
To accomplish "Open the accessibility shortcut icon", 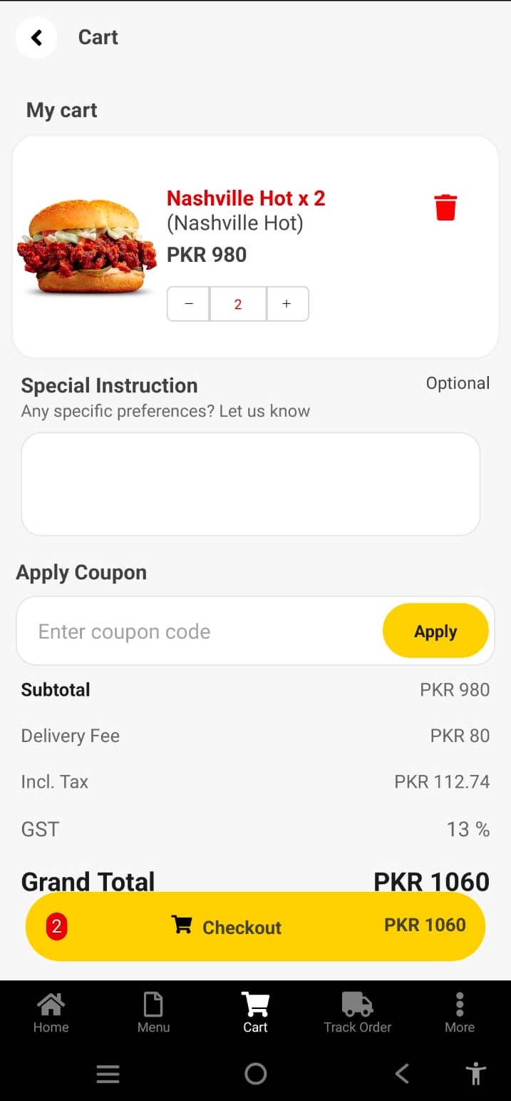I will click(475, 1074).
